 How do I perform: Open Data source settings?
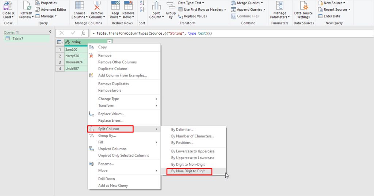304,10
